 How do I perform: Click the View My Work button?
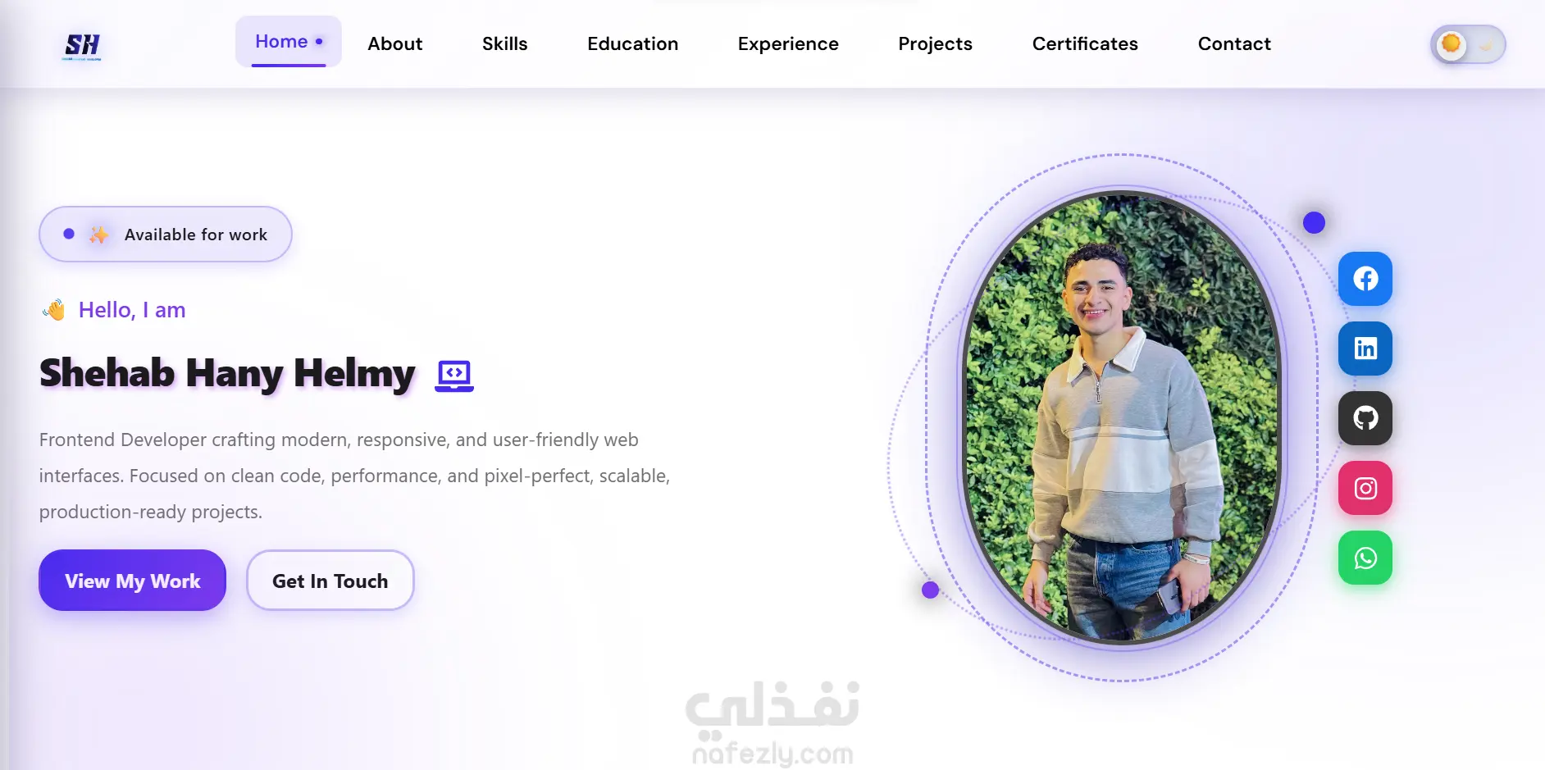[132, 581]
